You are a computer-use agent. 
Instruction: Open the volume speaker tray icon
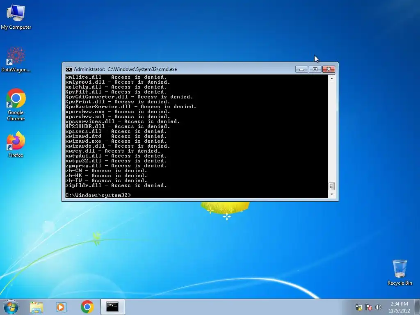378,307
